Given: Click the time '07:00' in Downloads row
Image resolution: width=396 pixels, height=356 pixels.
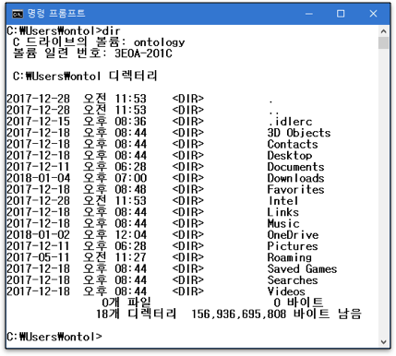Looking at the screenshot, I should pyautogui.click(x=131, y=178).
